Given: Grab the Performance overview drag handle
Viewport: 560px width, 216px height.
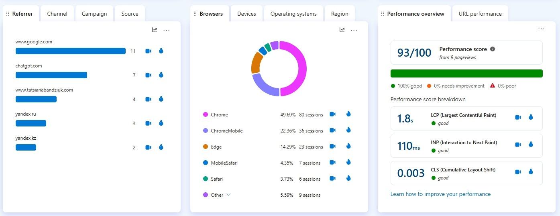Looking at the screenshot, I should coord(383,14).
